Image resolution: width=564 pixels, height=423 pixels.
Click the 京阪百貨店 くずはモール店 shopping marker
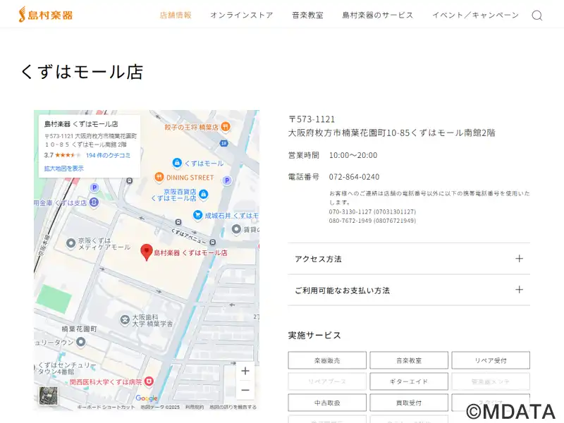203,195
